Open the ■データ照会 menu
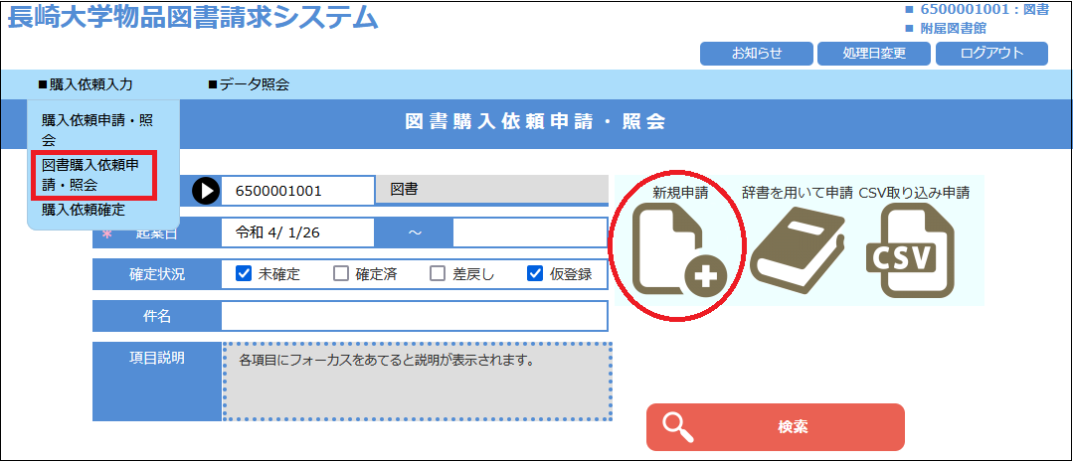 point(249,84)
